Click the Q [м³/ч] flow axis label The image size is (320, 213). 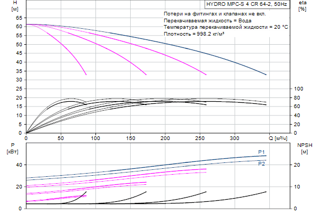(x=279, y=138)
